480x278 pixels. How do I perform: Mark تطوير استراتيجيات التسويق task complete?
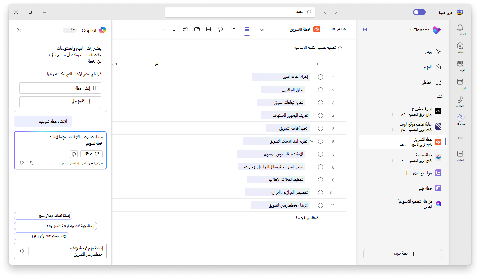[321, 141]
